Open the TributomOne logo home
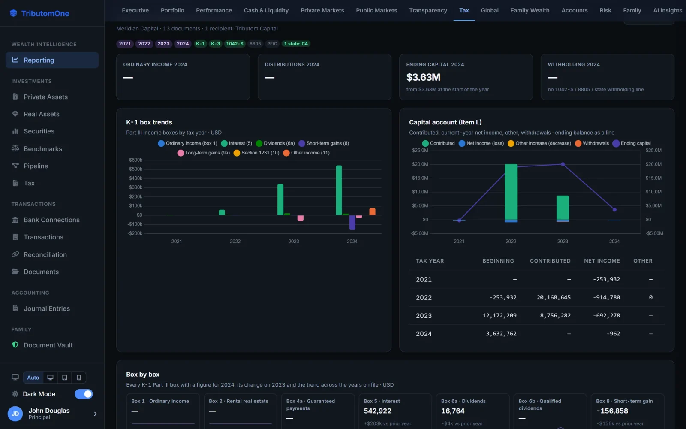 tap(39, 13)
